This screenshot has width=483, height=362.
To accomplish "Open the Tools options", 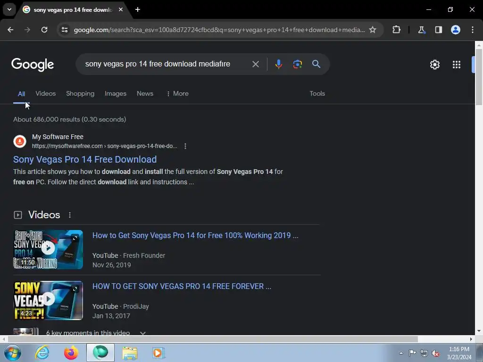I will (317, 94).
